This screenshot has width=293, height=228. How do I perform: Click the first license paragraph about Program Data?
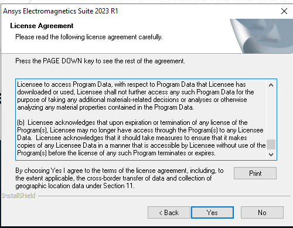point(135,96)
